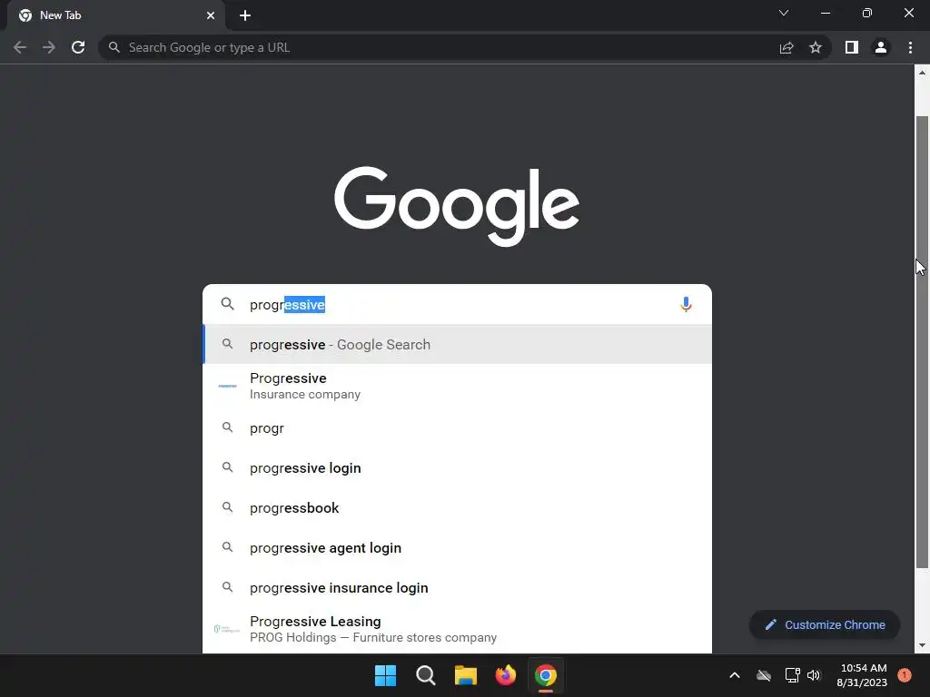The width and height of the screenshot is (930, 697).
Task: Select the 'progr' suggestion
Action: coord(457,428)
